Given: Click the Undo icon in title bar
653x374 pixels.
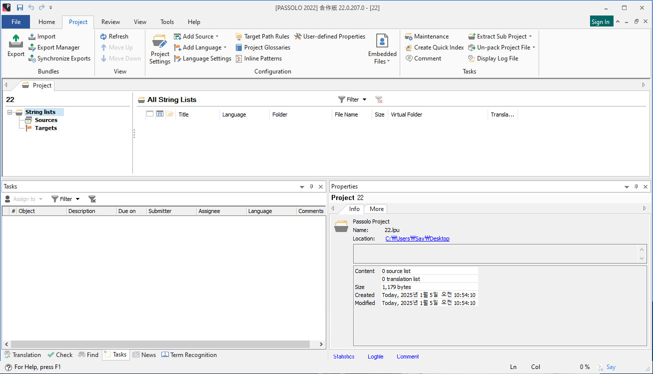Looking at the screenshot, I should 31,7.
